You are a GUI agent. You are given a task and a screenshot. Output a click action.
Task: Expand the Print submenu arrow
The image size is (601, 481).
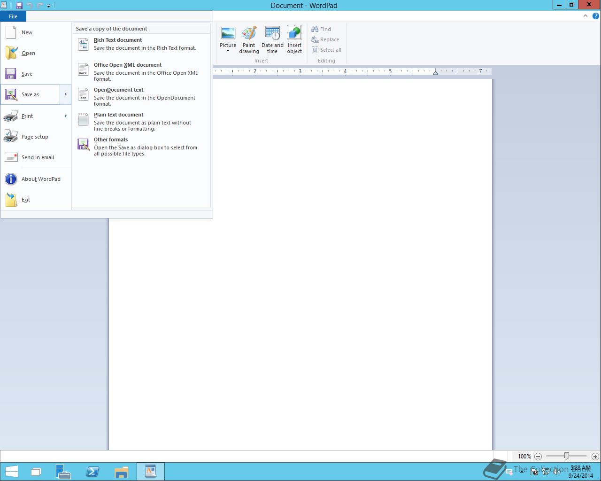[66, 116]
